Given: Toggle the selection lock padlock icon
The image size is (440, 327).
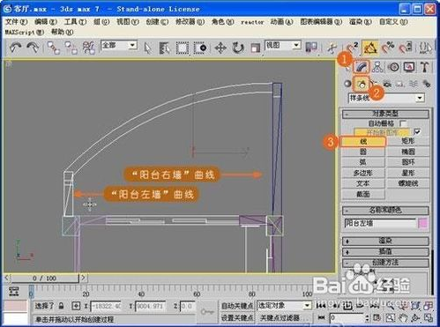Looking at the screenshot, I should (x=61, y=306).
